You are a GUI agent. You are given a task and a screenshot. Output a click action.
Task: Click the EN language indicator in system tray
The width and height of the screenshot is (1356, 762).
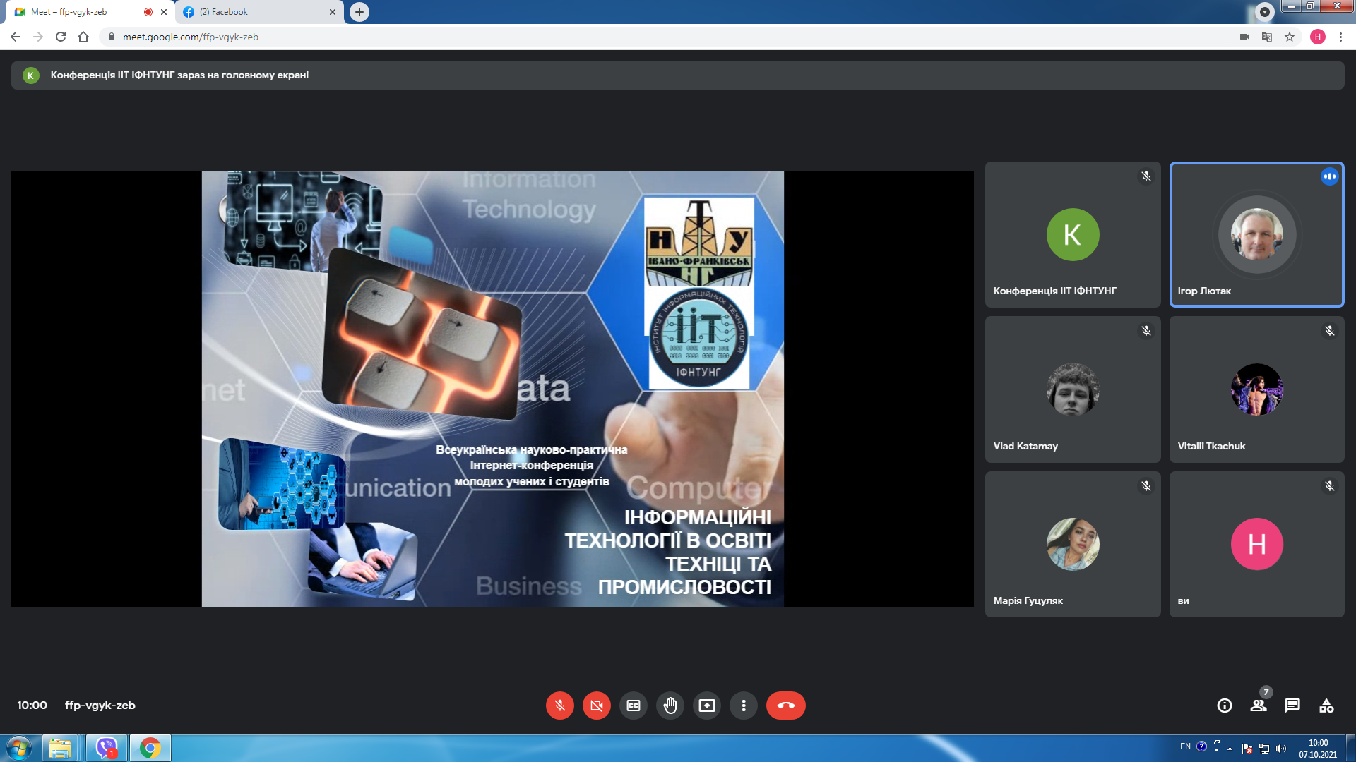[x=1185, y=746]
